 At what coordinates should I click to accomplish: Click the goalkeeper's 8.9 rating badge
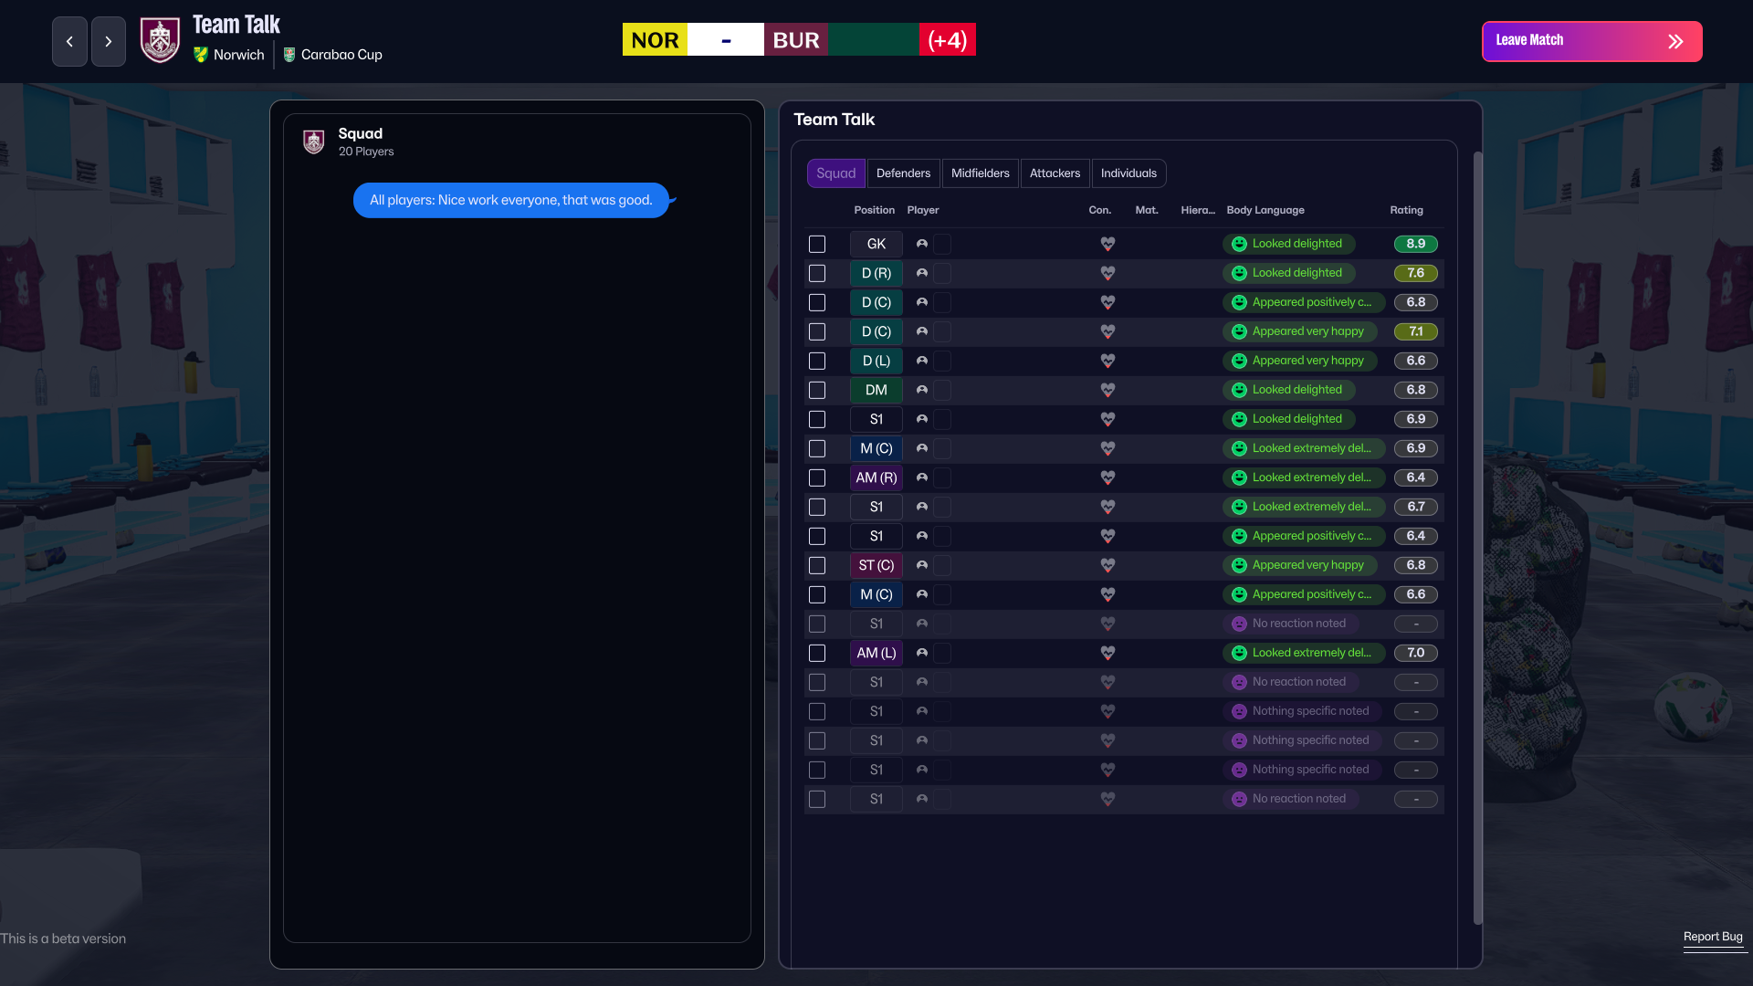(x=1415, y=244)
